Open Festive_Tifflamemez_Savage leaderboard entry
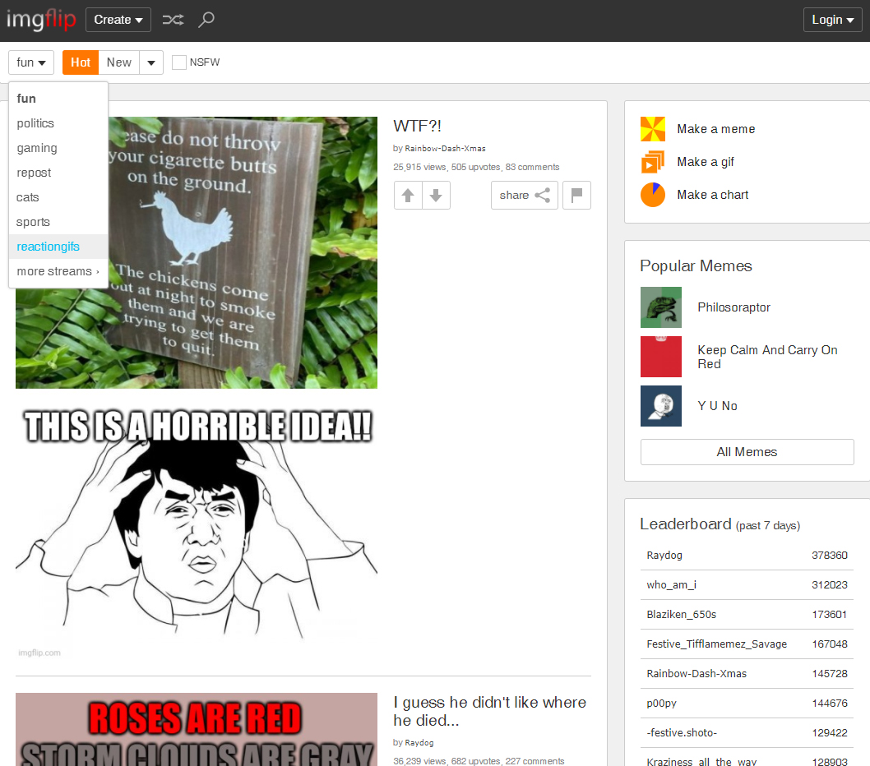The image size is (870, 766). pos(716,644)
